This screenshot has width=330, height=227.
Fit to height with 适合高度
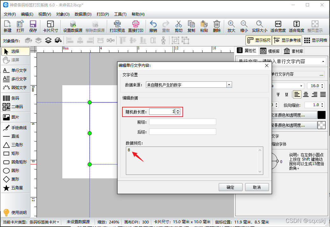tap(297, 26)
